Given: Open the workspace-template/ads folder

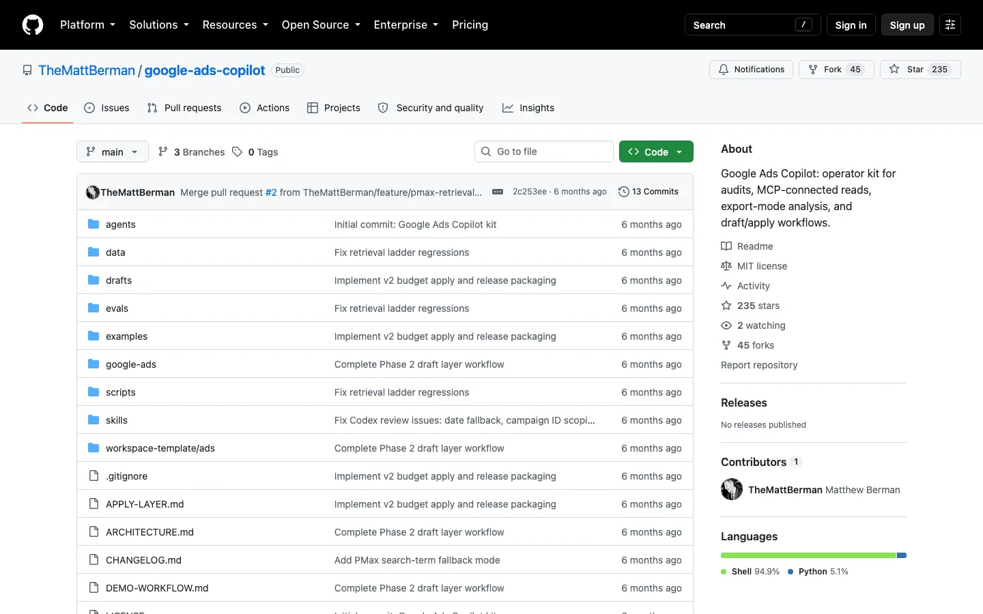Looking at the screenshot, I should point(160,448).
